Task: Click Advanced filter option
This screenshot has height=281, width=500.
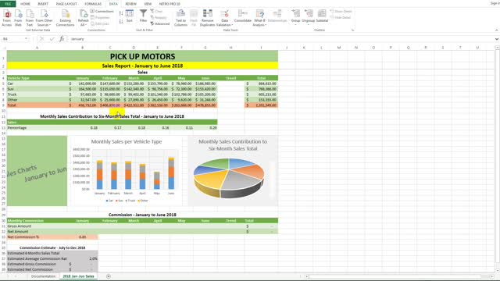Action: coord(160,23)
